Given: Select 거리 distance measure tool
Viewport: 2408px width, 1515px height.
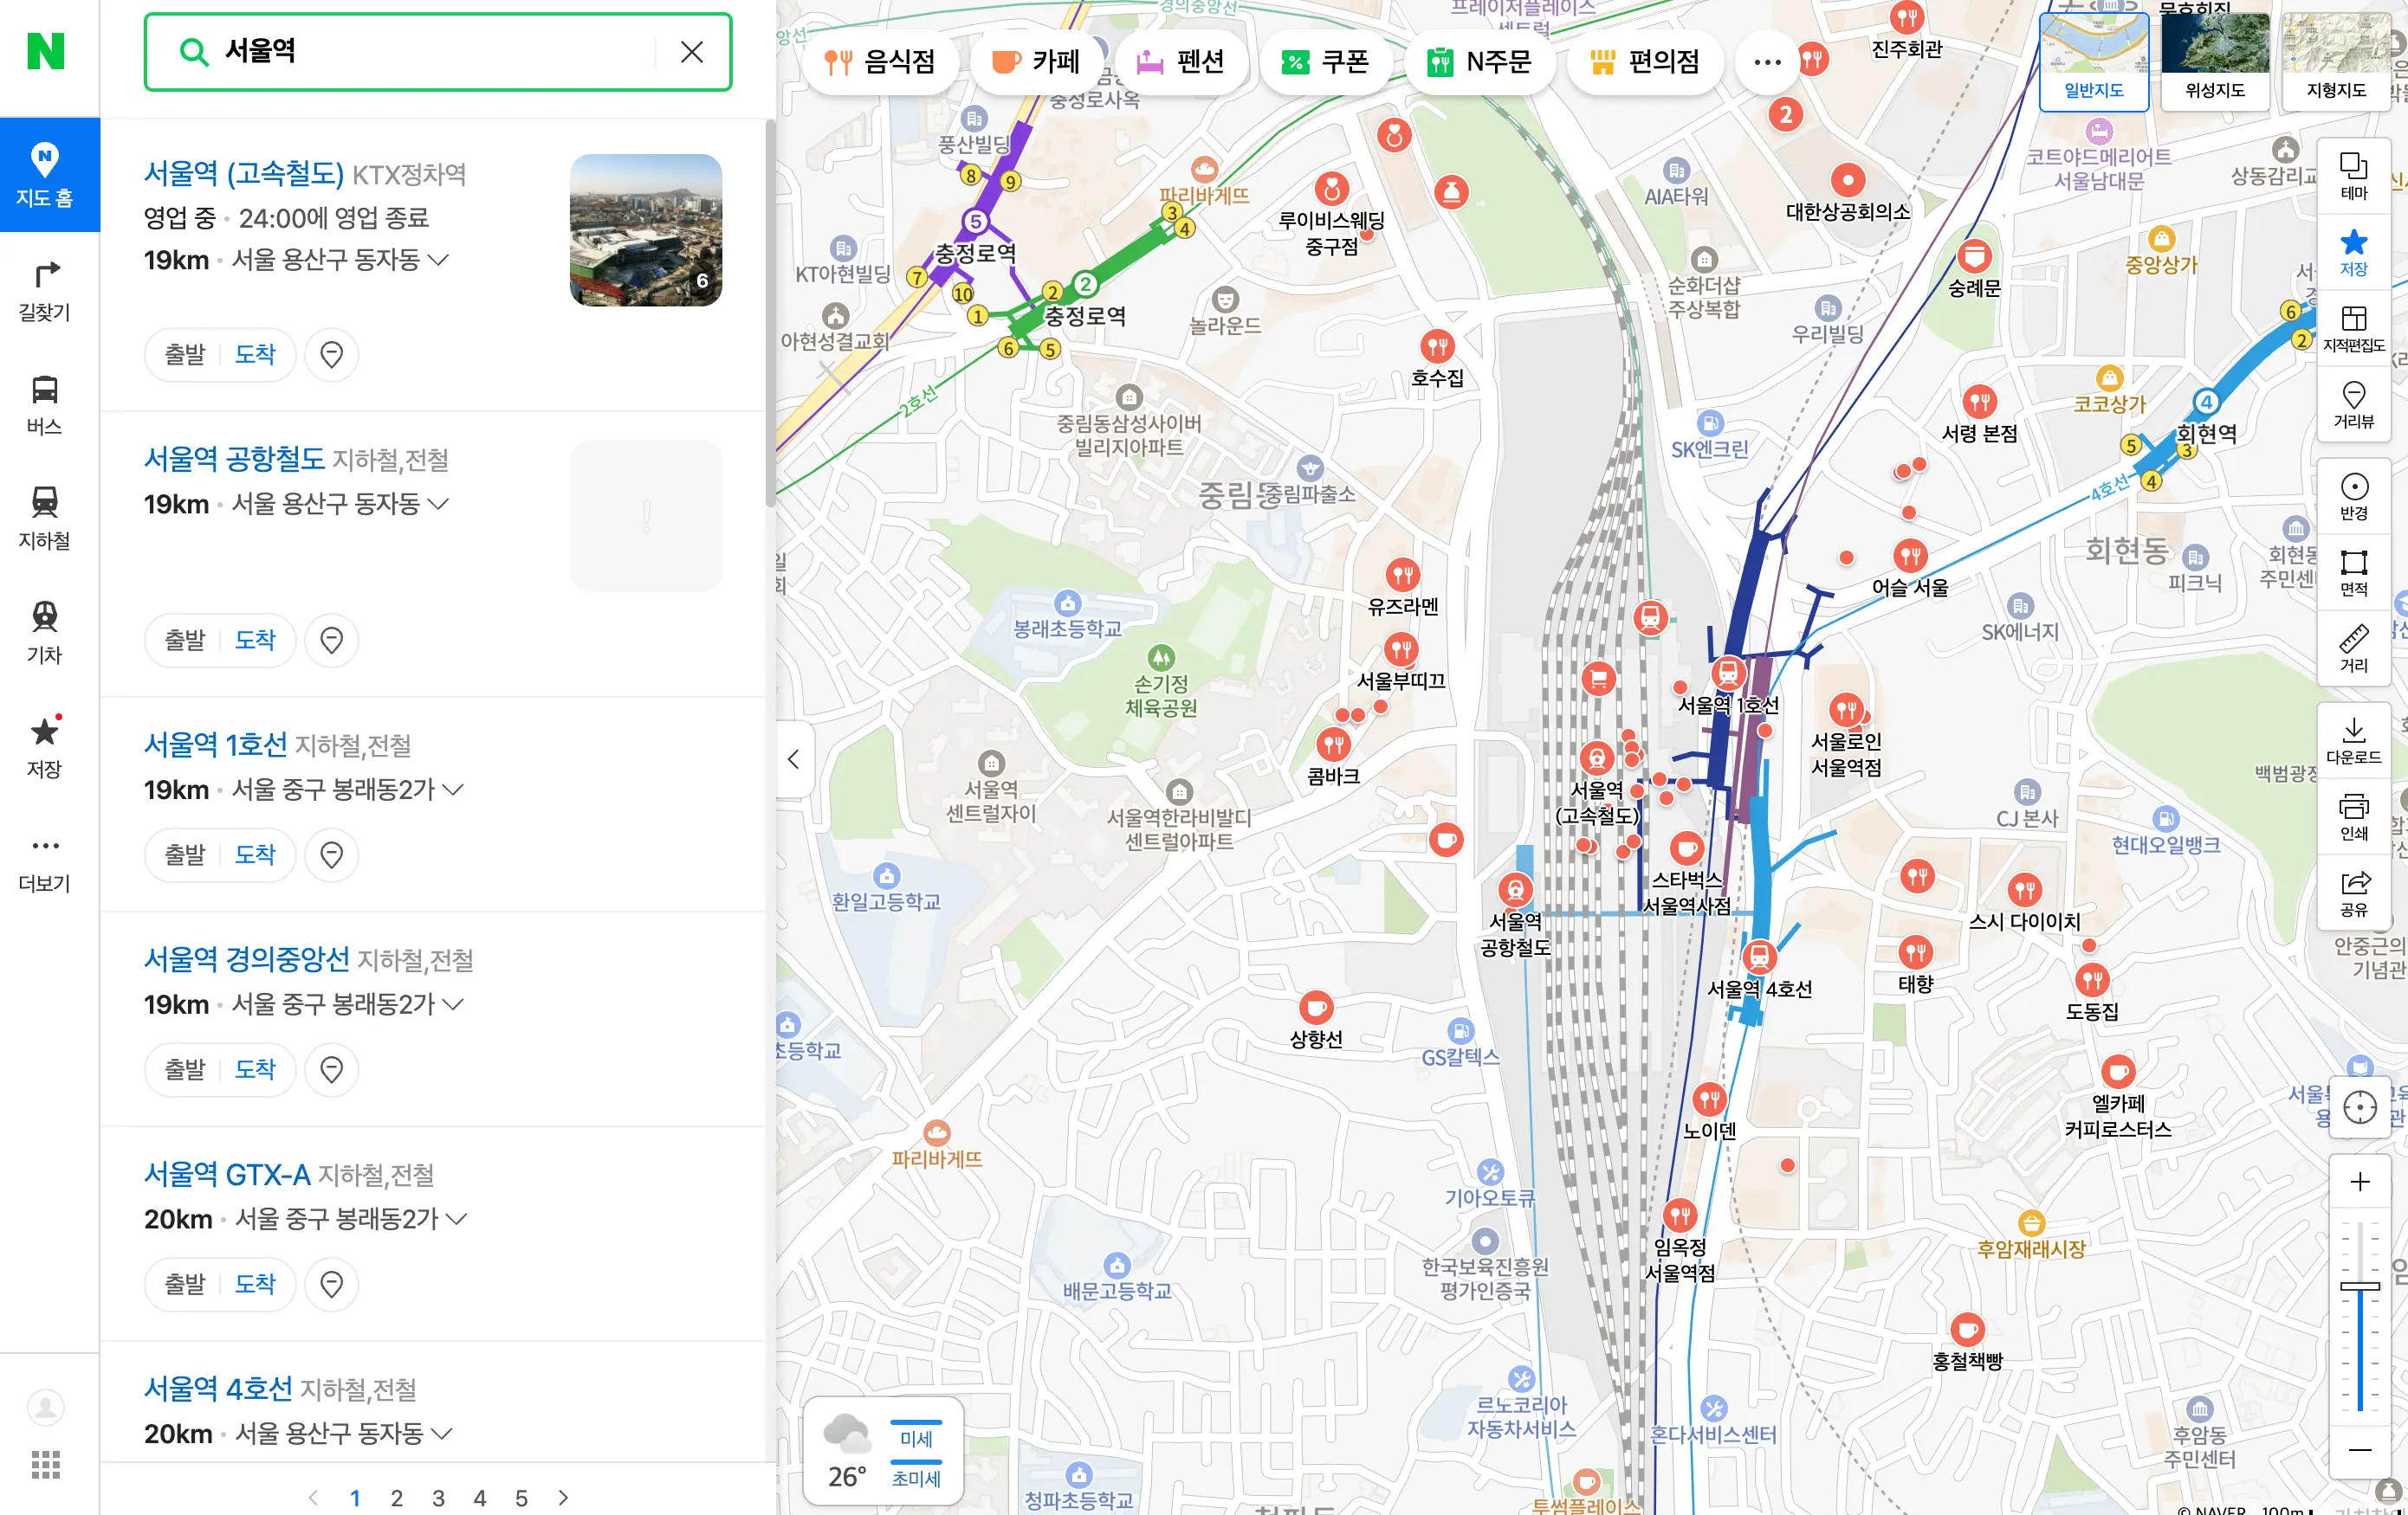Looking at the screenshot, I should [2353, 648].
